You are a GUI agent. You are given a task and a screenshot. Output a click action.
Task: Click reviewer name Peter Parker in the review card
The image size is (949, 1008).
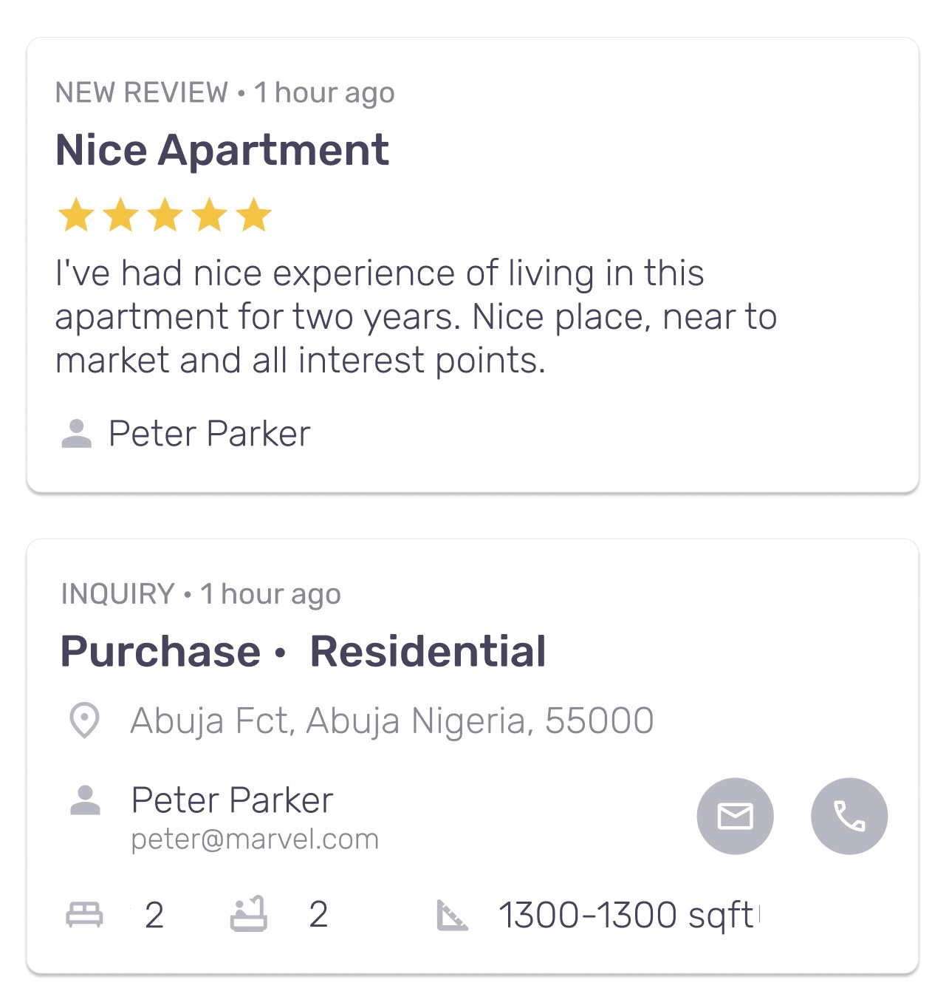coord(209,434)
